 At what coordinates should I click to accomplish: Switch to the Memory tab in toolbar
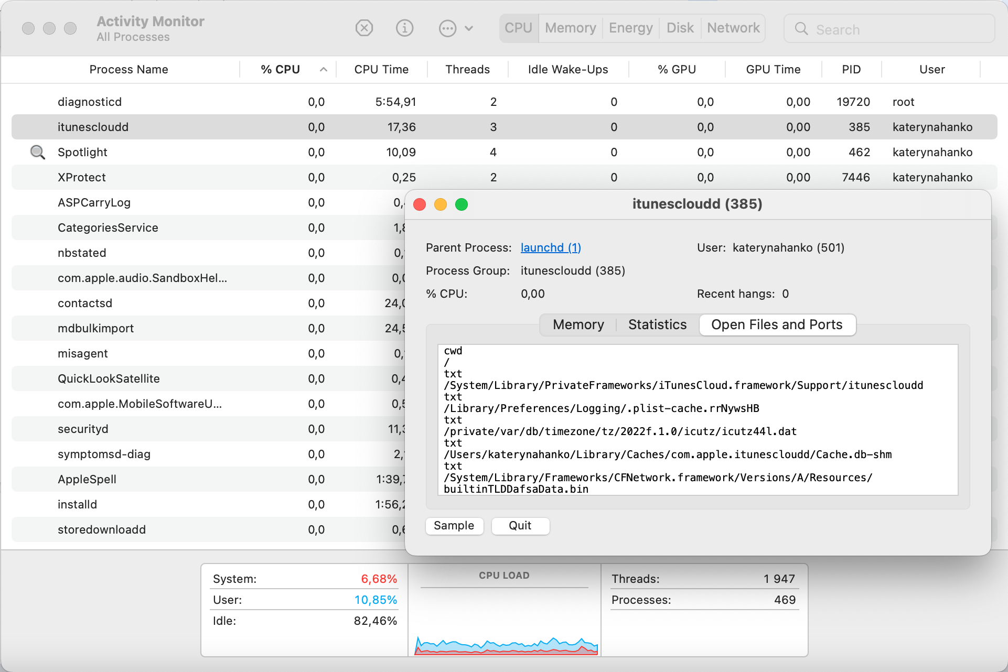pyautogui.click(x=571, y=28)
